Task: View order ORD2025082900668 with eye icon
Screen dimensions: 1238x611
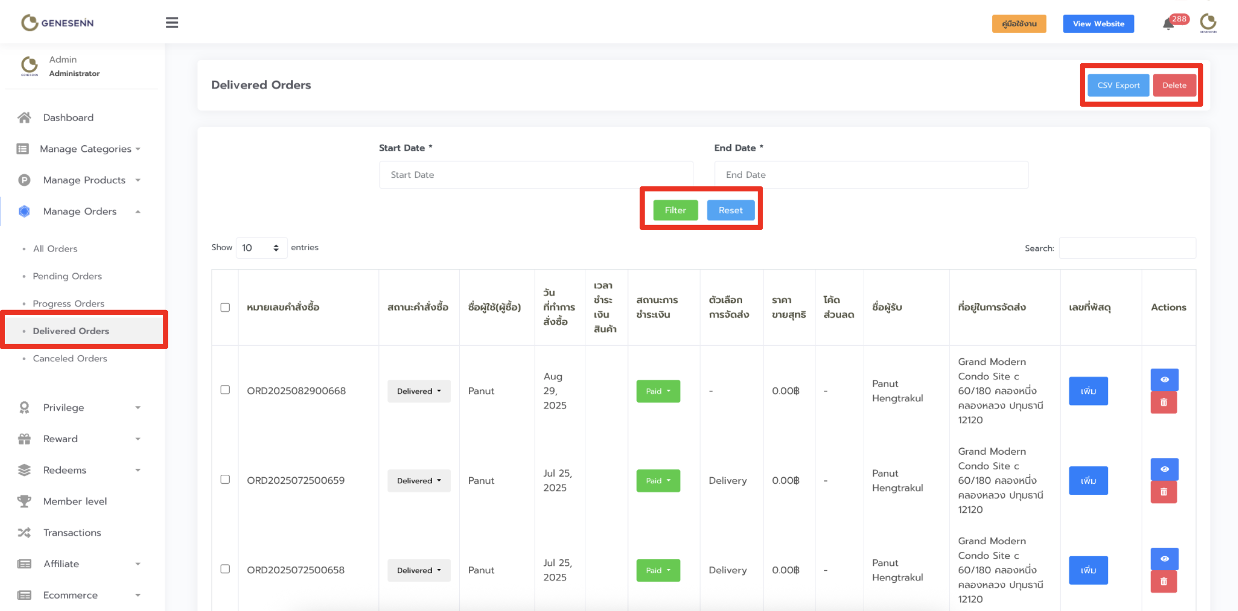Action: point(1164,379)
